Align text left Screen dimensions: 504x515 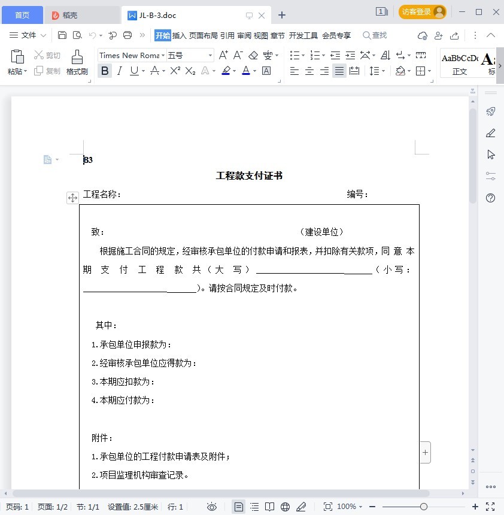[294, 71]
